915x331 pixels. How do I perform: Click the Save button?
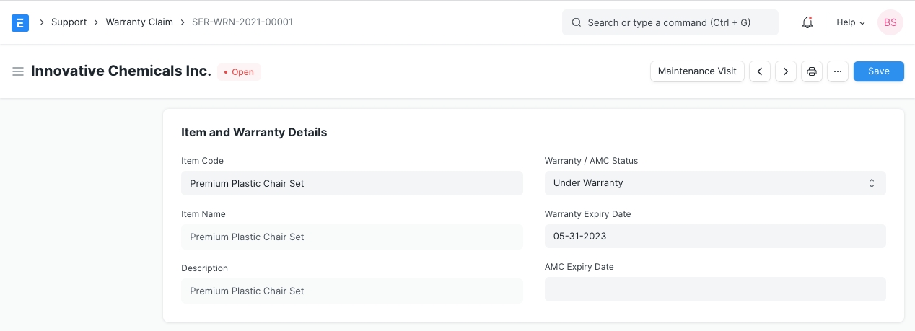pyautogui.click(x=878, y=71)
